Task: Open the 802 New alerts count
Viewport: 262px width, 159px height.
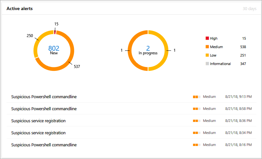Action: tap(54, 48)
